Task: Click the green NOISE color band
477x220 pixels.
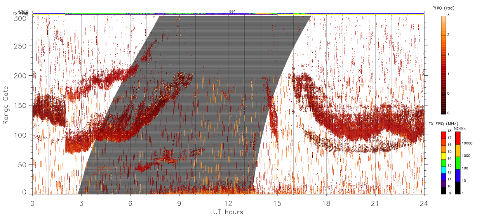Action: coord(458,163)
